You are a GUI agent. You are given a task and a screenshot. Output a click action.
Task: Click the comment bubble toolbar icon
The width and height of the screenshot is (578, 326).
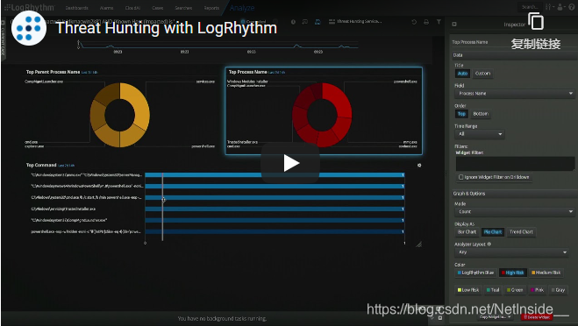(x=305, y=22)
